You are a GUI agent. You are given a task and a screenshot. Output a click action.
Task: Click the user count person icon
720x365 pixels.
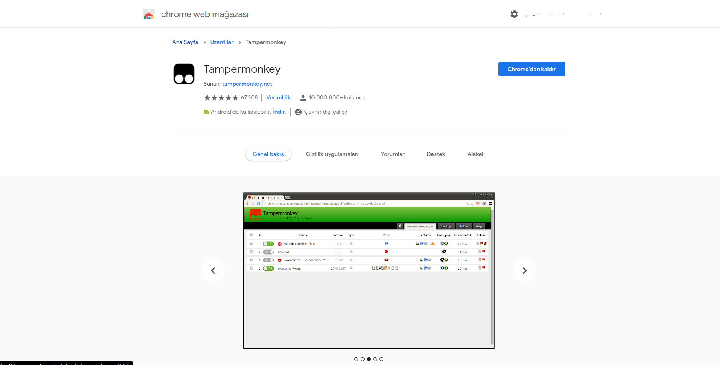pyautogui.click(x=303, y=98)
